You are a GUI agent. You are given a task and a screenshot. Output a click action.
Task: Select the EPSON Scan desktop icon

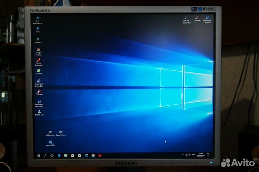tap(39, 112)
